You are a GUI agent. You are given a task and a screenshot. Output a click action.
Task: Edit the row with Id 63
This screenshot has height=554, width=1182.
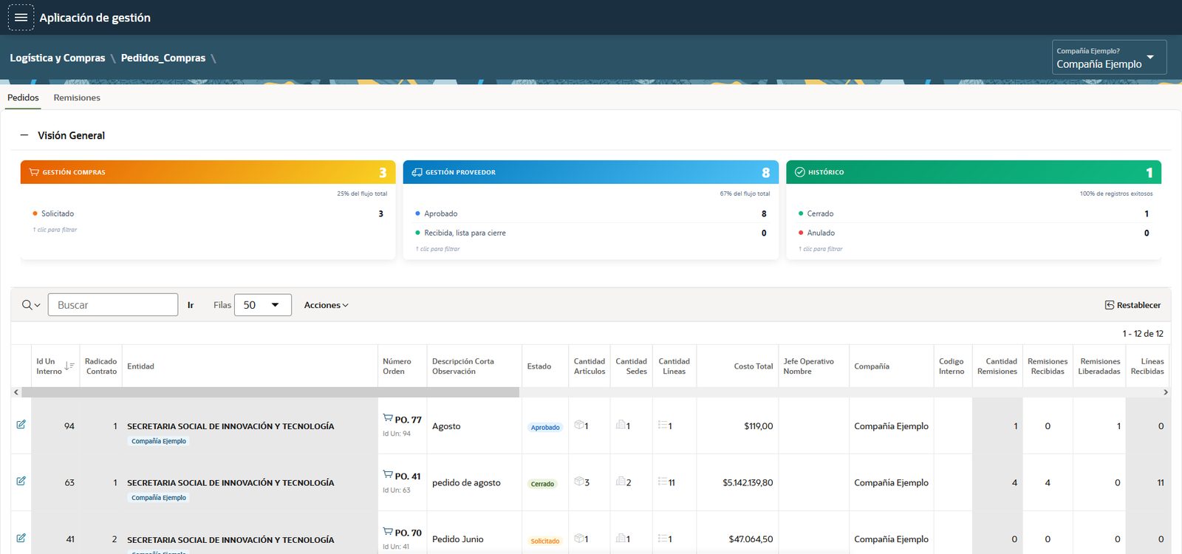tap(21, 481)
